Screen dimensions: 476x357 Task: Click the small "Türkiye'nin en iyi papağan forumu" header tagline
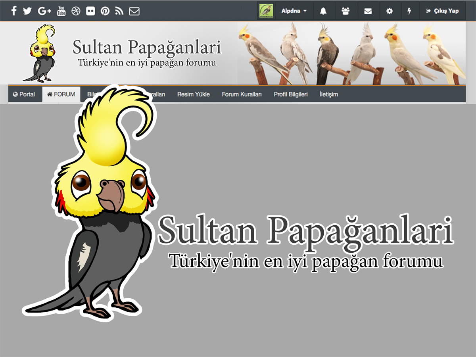pyautogui.click(x=147, y=62)
